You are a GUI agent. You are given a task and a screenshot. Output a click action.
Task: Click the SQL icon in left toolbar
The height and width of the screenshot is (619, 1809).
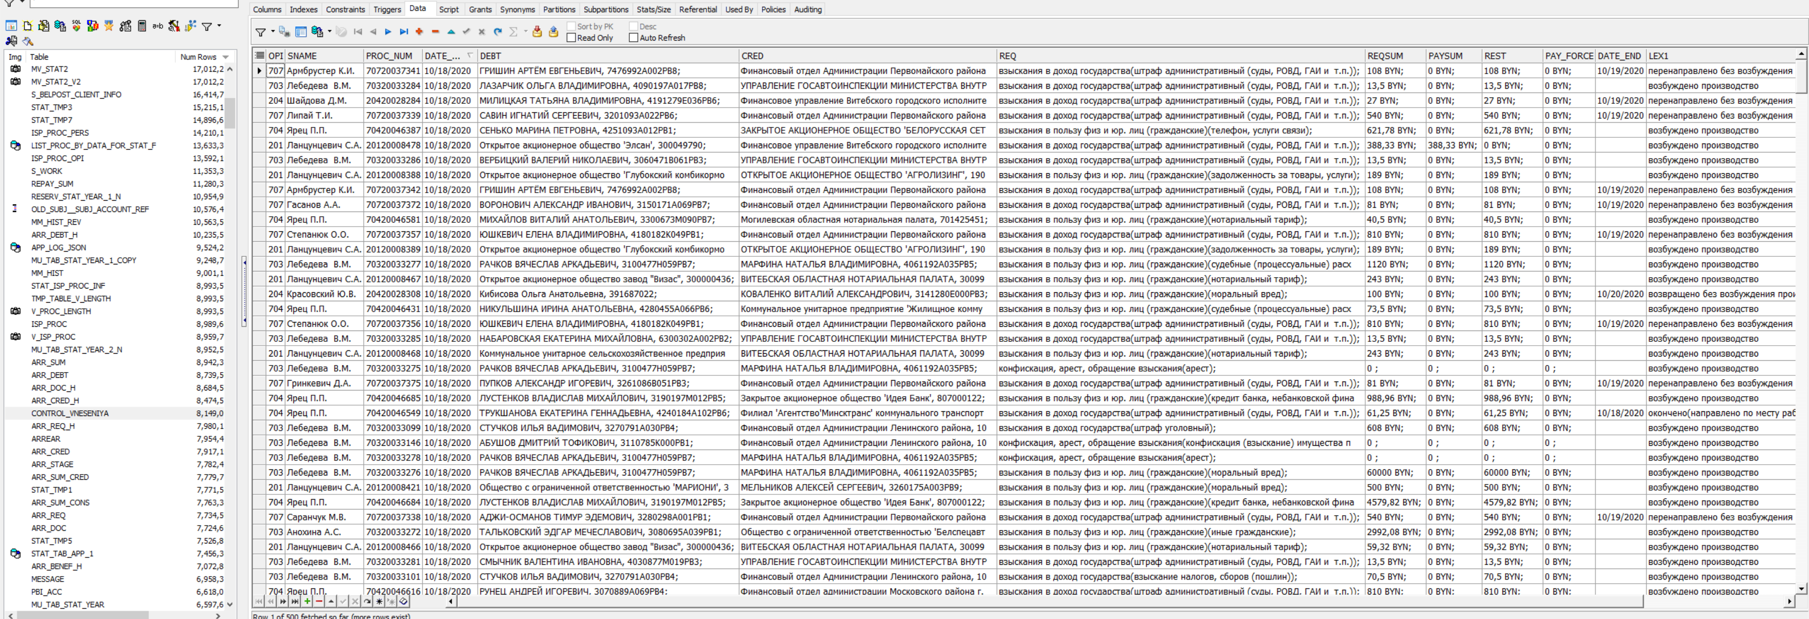[x=76, y=26]
